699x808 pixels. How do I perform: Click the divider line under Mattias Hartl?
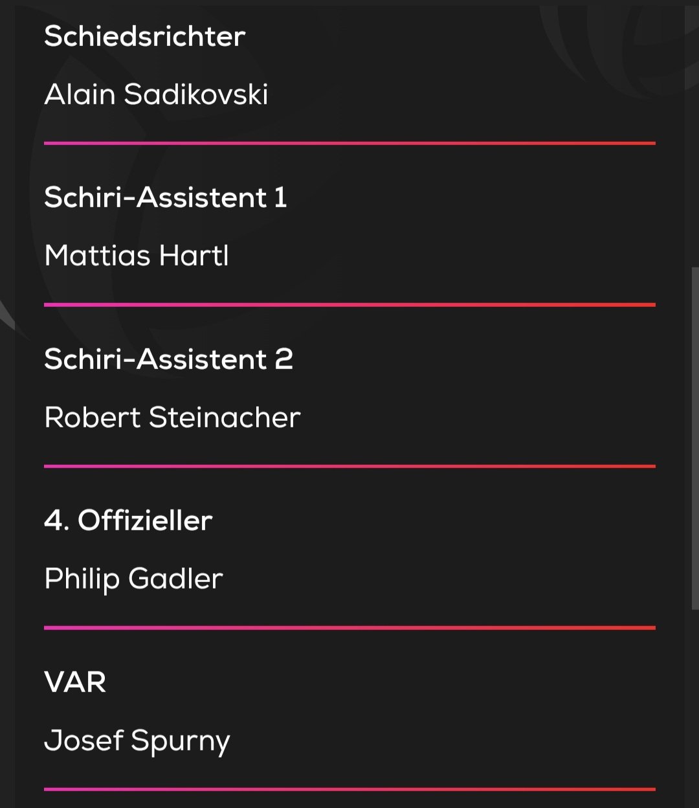349,304
